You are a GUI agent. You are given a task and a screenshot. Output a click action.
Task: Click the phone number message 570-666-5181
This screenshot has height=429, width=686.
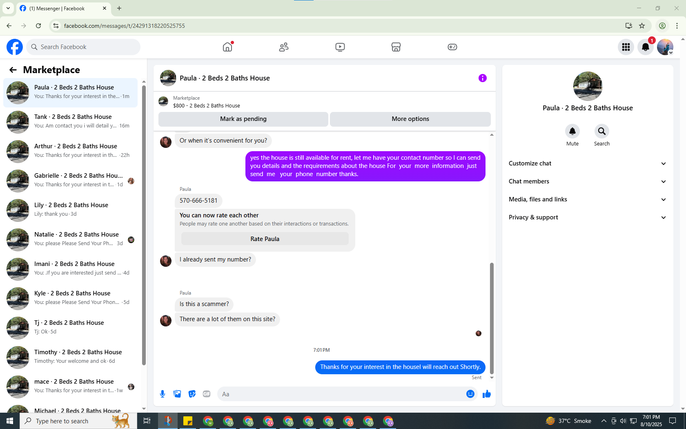pos(198,201)
